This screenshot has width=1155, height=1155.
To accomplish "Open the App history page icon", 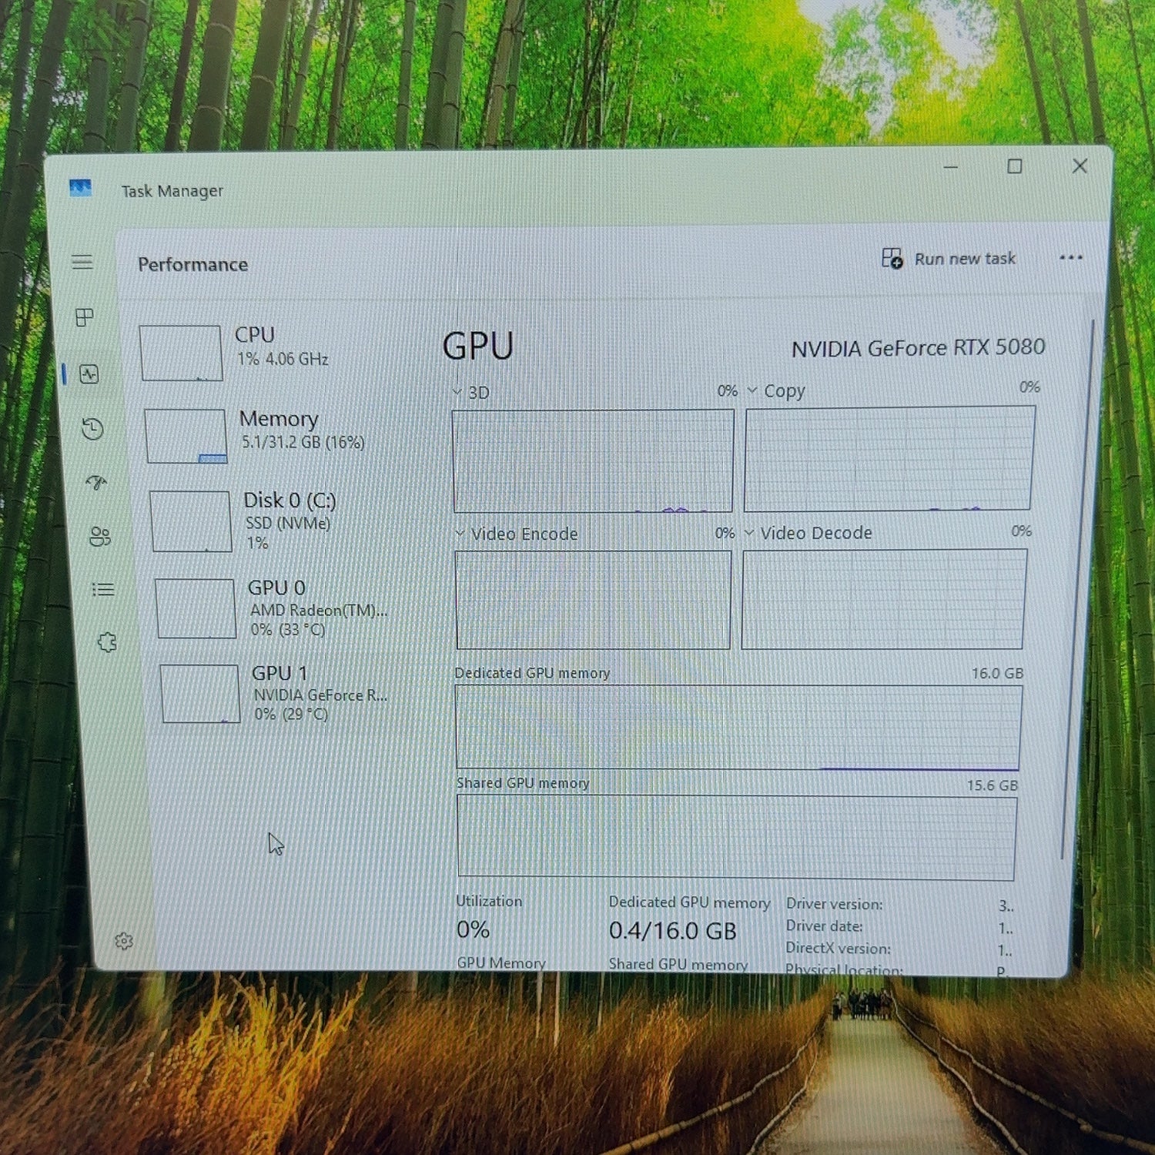I will [x=93, y=429].
